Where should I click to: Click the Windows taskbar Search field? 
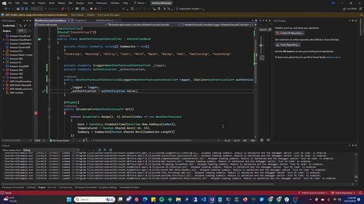tap(94, 199)
